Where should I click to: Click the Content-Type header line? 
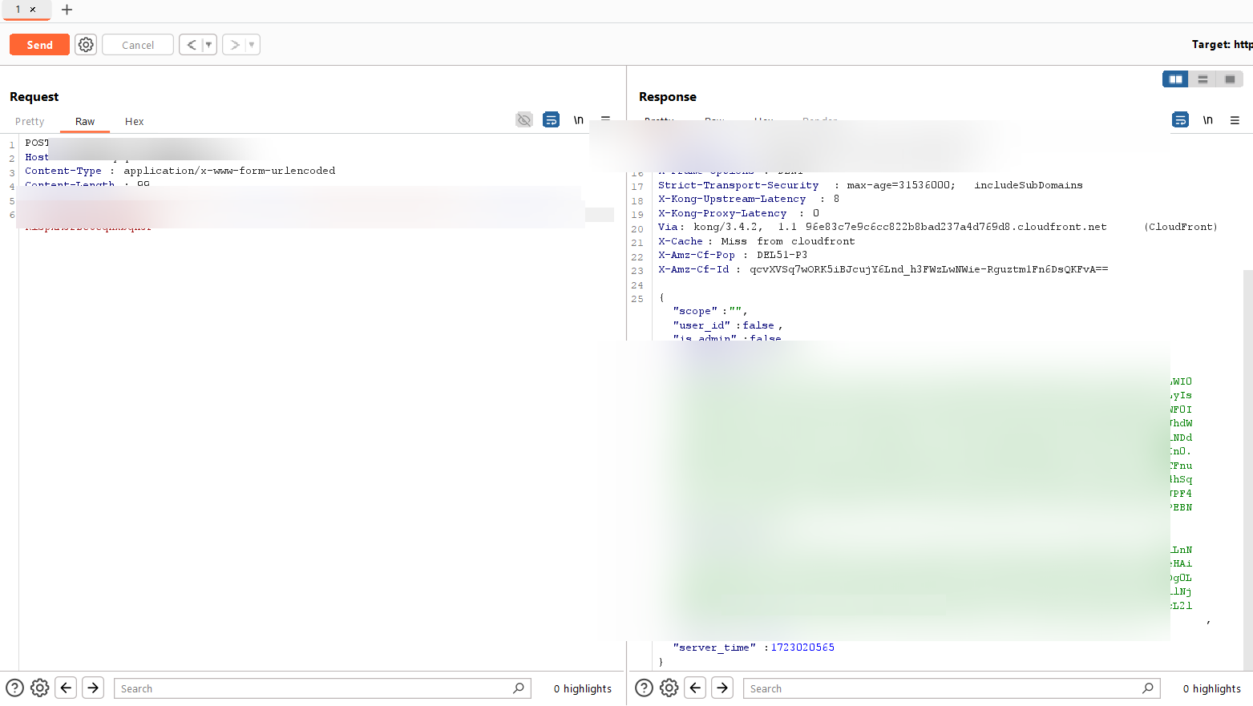coord(180,171)
